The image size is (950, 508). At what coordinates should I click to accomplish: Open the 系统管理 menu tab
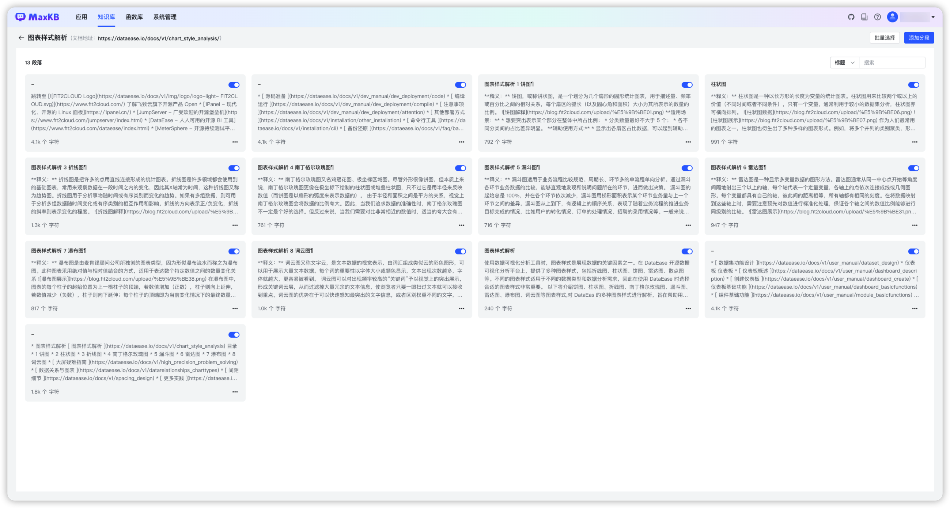164,17
